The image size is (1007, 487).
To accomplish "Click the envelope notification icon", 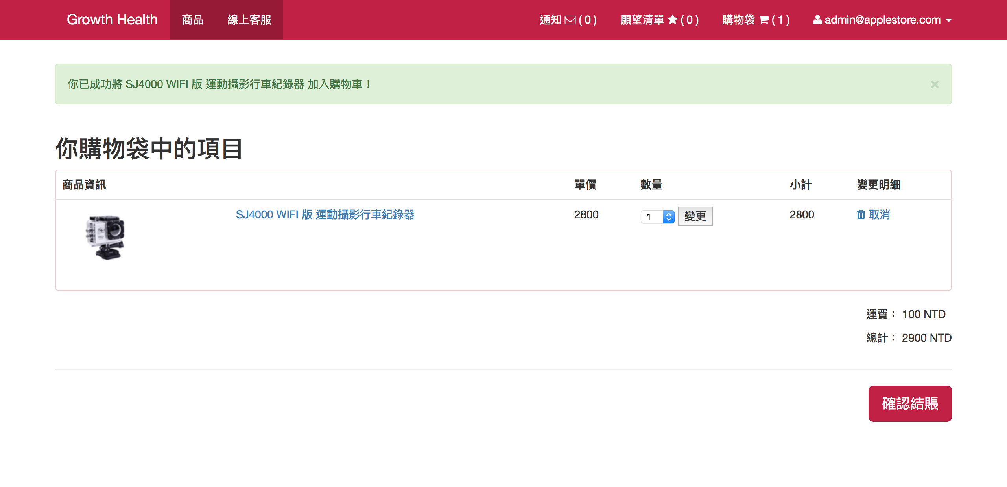I will click(570, 20).
